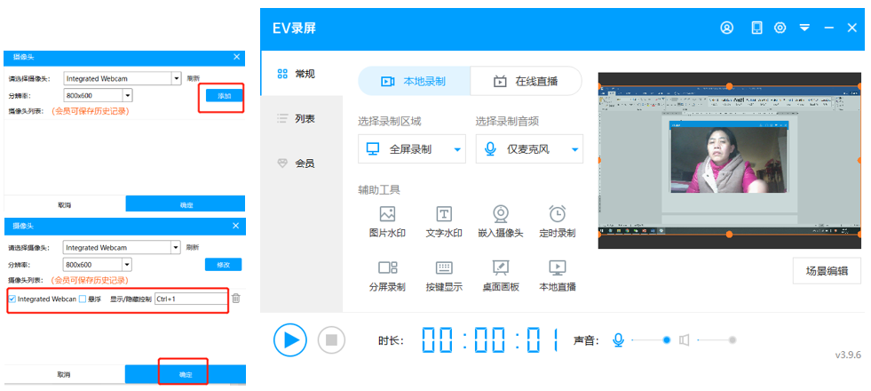
Task: Click the EV录屏 title text
Action: [x=295, y=28]
